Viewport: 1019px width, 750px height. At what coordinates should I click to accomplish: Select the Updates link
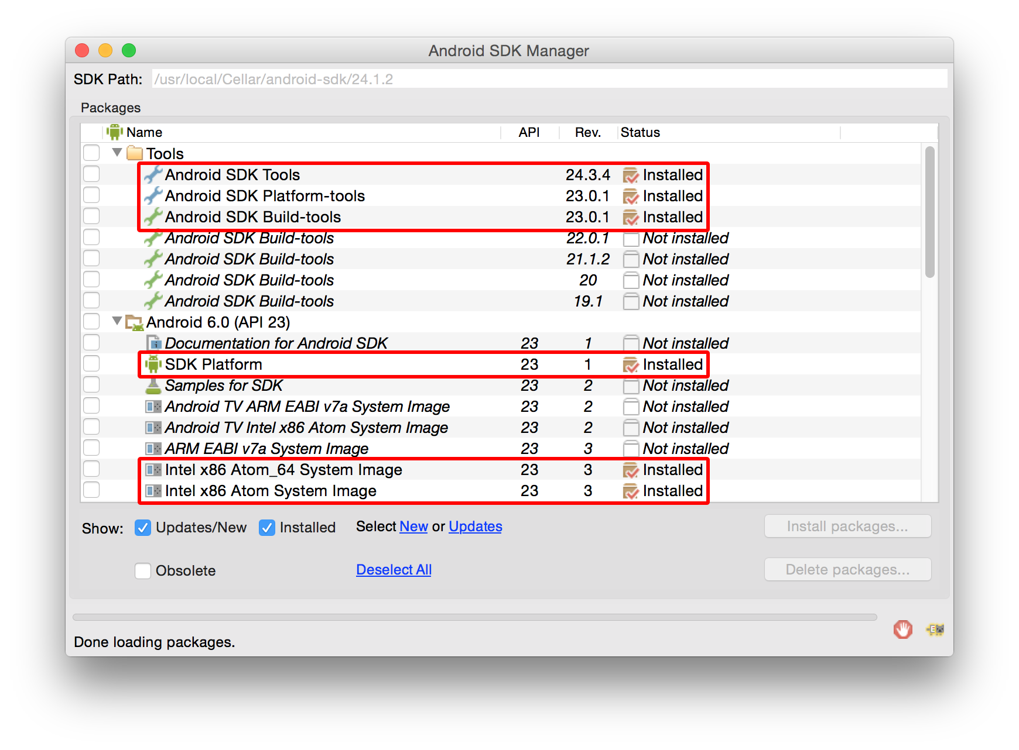point(474,526)
